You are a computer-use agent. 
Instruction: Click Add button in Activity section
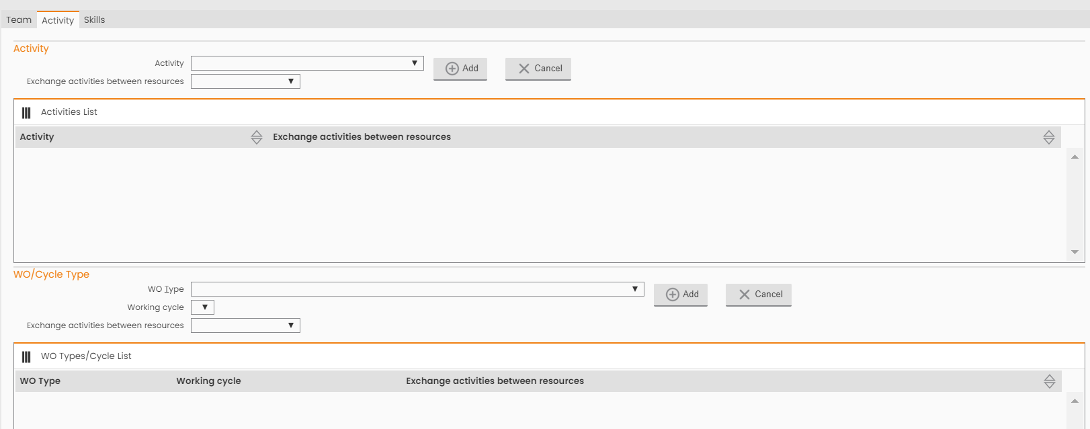(x=460, y=69)
